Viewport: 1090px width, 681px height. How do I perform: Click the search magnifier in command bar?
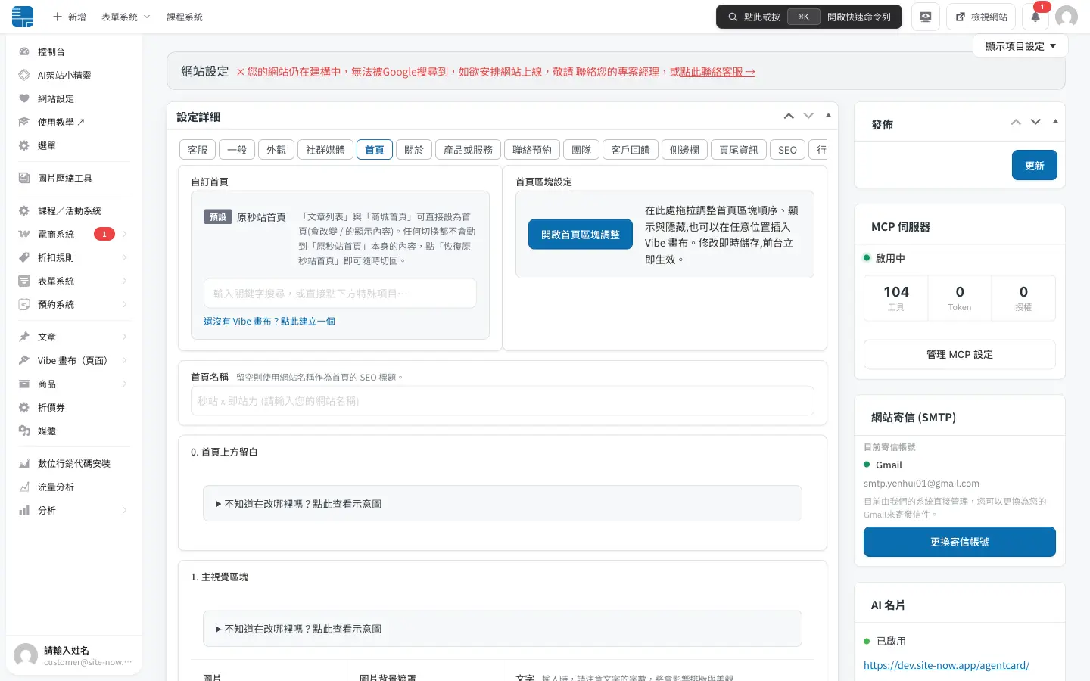(733, 17)
